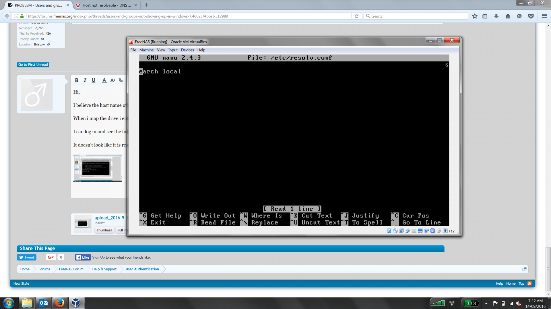551x309 pixels.
Task: Open VirtualBox View menu
Action: tap(161, 50)
